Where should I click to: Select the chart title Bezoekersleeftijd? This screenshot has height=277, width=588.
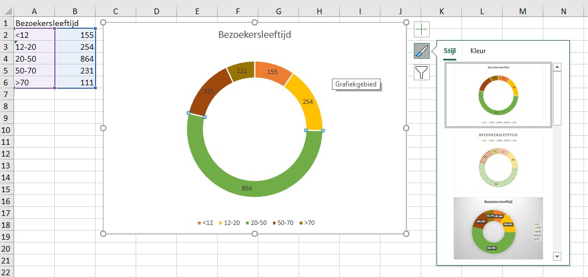(254, 35)
